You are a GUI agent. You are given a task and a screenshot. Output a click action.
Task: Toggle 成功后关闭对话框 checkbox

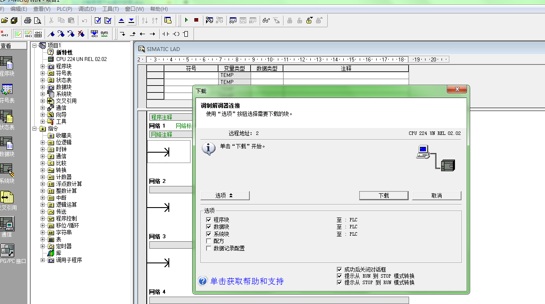[x=340, y=269]
